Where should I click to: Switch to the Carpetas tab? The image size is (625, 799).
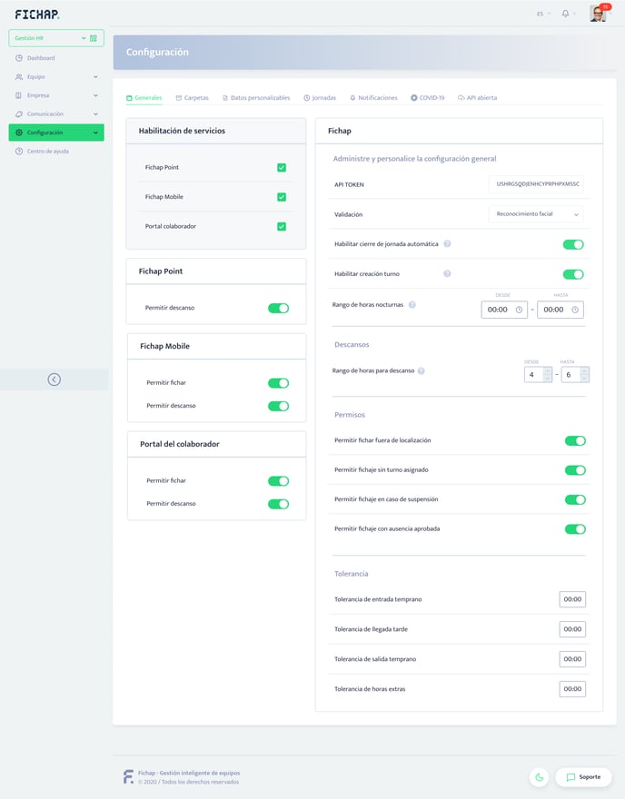[193, 98]
